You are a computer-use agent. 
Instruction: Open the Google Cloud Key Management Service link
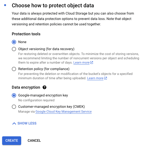(x=64, y=112)
